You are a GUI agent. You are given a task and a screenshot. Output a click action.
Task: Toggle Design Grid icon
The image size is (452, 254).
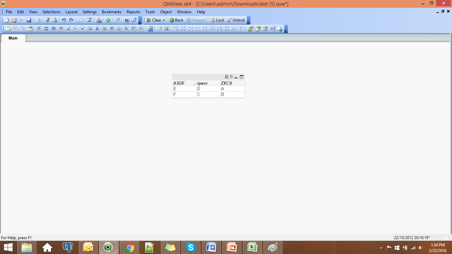166,29
